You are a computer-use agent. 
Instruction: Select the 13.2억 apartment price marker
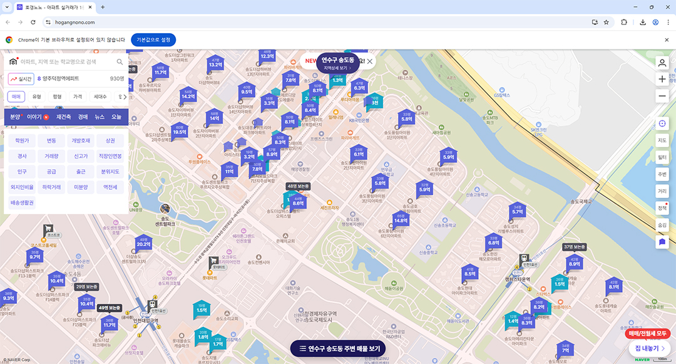215,64
